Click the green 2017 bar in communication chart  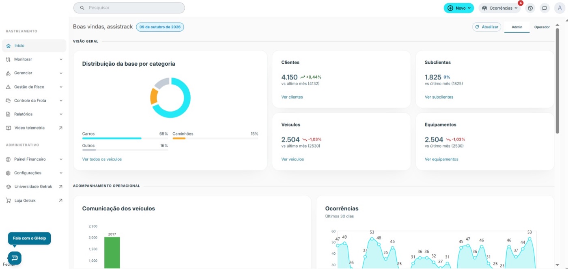tap(112, 253)
